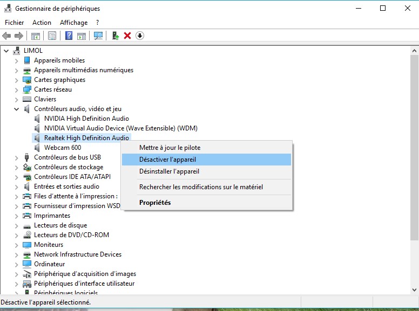The image size is (419, 311).
Task: Open the Fichier menu
Action: click(15, 23)
